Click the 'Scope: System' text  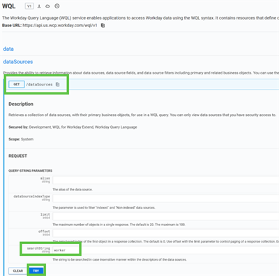(x=21, y=139)
